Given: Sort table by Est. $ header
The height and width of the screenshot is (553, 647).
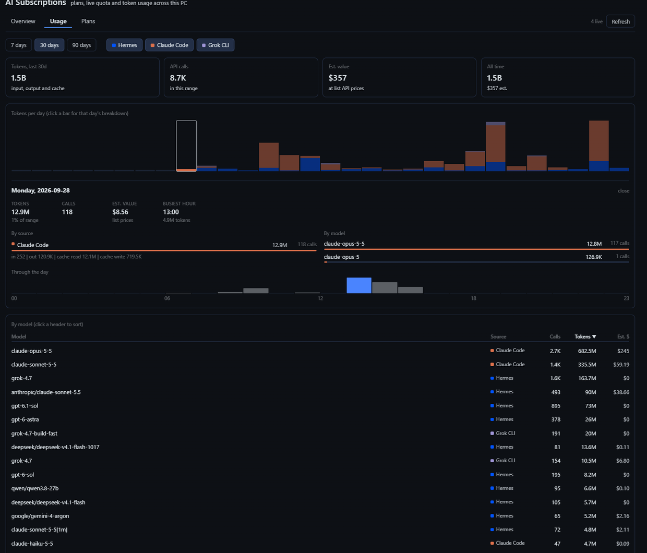Looking at the screenshot, I should [623, 336].
